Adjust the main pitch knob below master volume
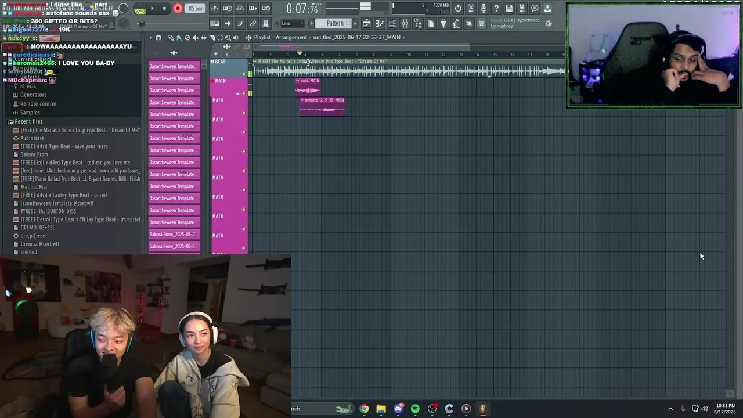Screen dimensions: 743x418 coord(124,23)
